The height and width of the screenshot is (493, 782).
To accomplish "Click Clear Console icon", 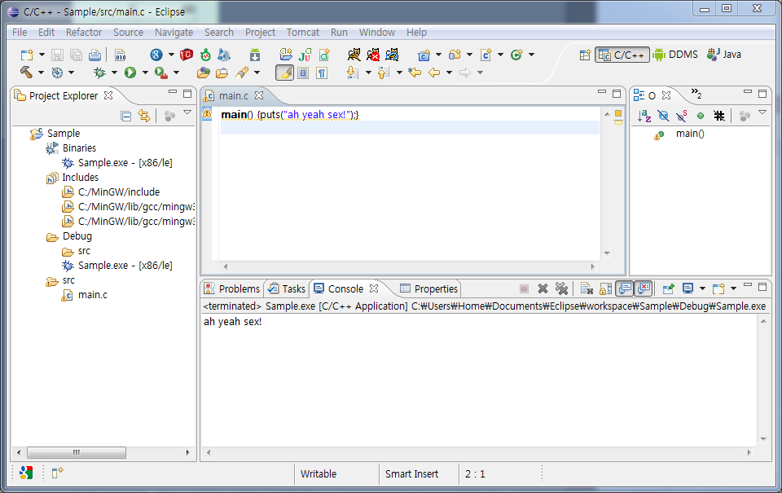I will (587, 288).
